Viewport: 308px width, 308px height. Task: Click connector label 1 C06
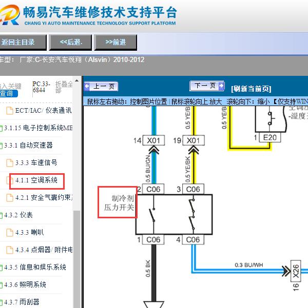150,240
